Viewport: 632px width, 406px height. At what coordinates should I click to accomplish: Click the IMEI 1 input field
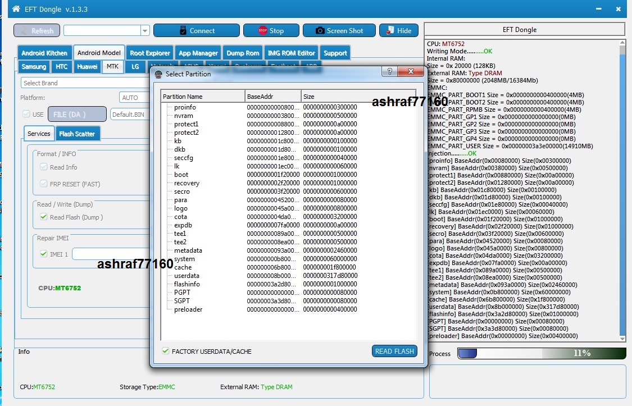[111, 254]
